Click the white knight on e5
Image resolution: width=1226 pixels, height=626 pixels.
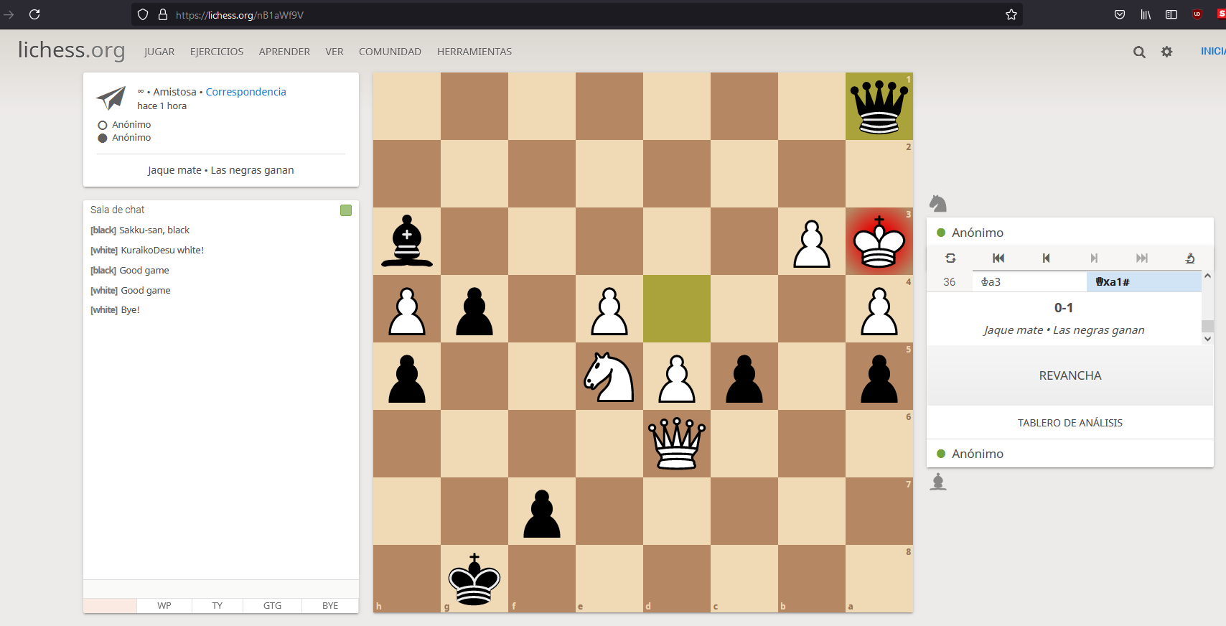point(609,376)
